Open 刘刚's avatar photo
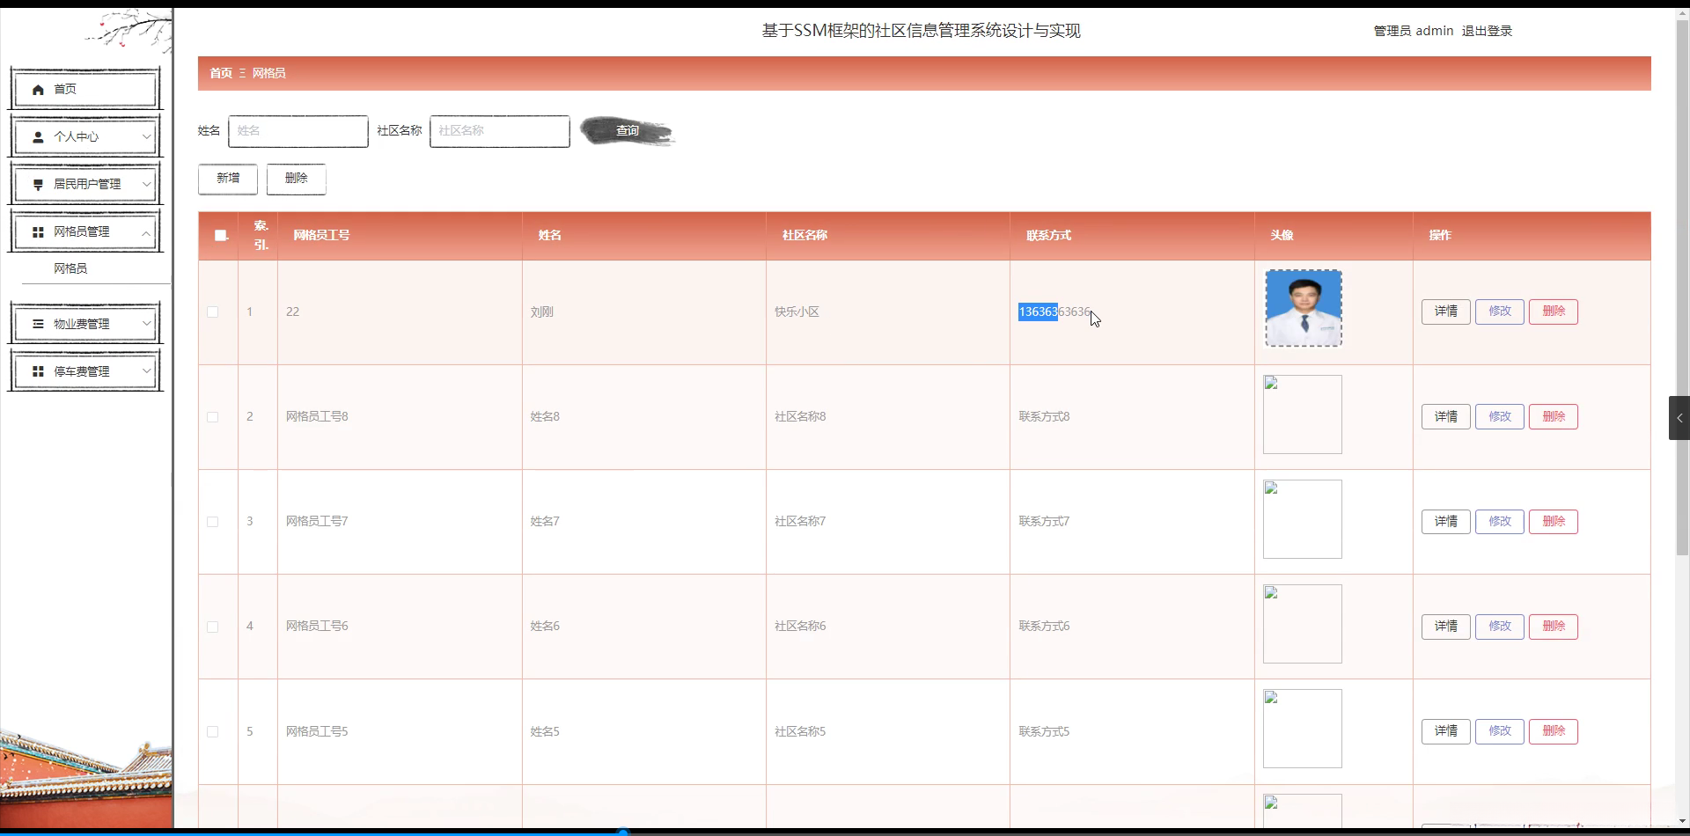The width and height of the screenshot is (1690, 836). [1304, 308]
